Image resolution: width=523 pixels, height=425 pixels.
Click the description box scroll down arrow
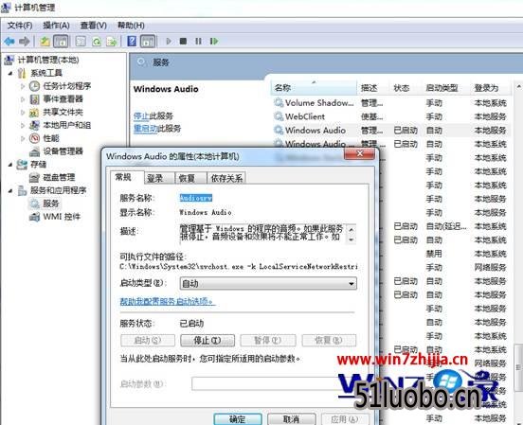352,239
